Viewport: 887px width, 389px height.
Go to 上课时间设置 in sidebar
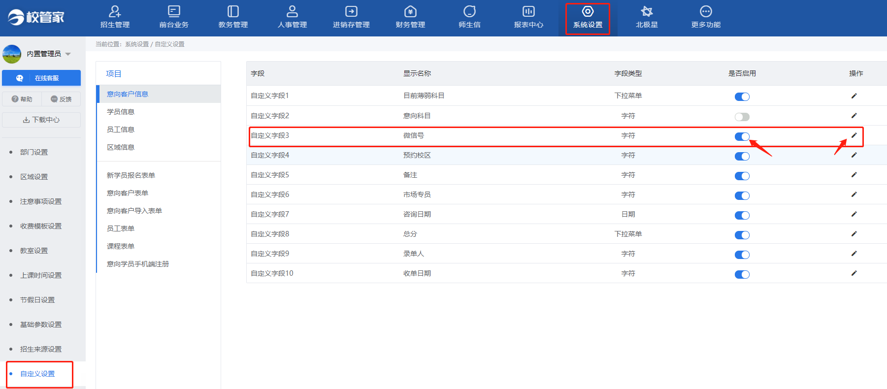(x=41, y=275)
